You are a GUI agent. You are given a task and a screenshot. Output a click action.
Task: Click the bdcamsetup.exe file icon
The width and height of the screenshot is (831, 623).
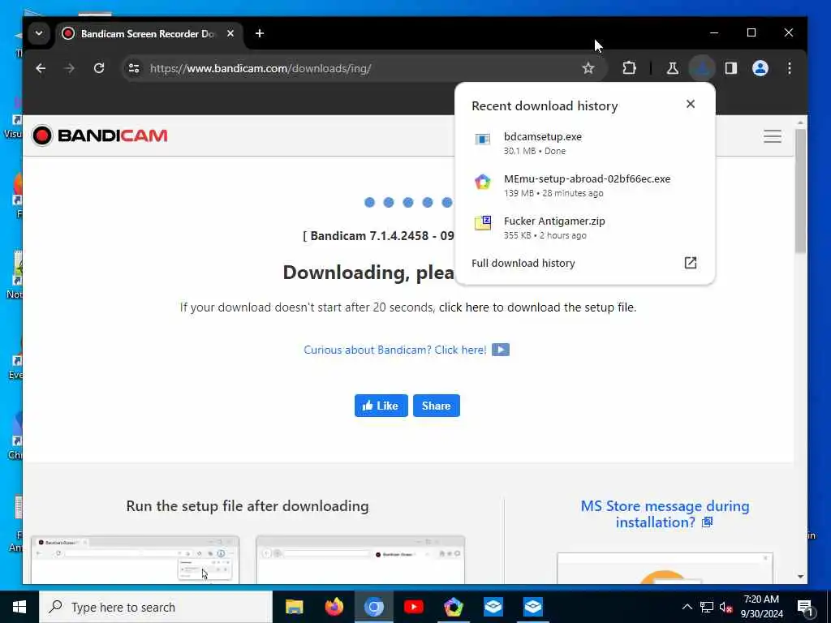click(483, 139)
